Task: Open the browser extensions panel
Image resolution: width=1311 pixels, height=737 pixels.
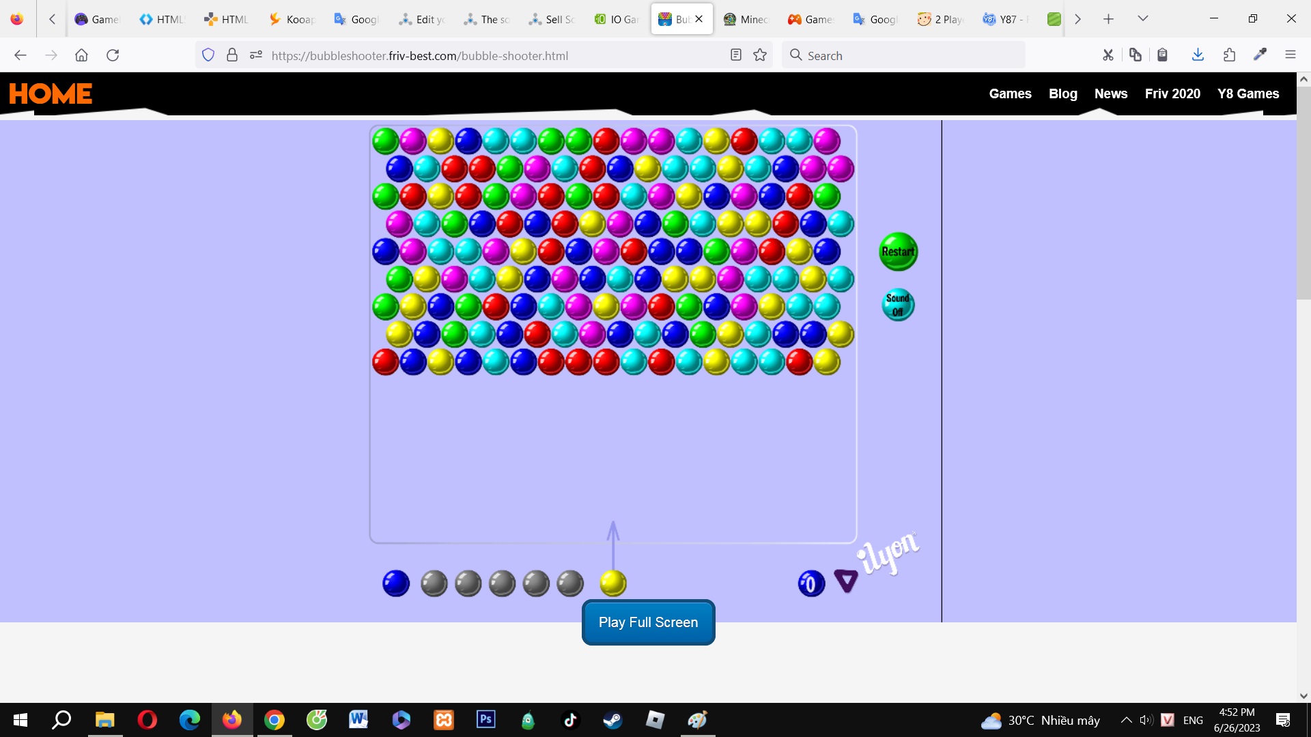Action: [1229, 55]
